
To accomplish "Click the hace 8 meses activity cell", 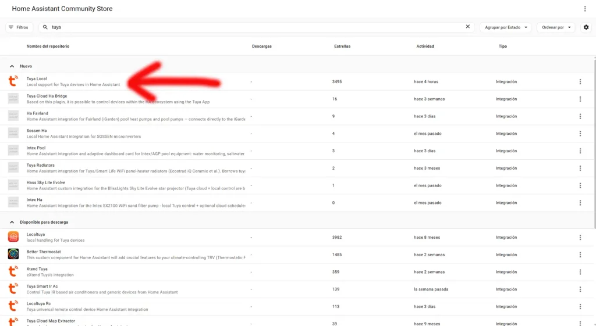I will click(427, 238).
